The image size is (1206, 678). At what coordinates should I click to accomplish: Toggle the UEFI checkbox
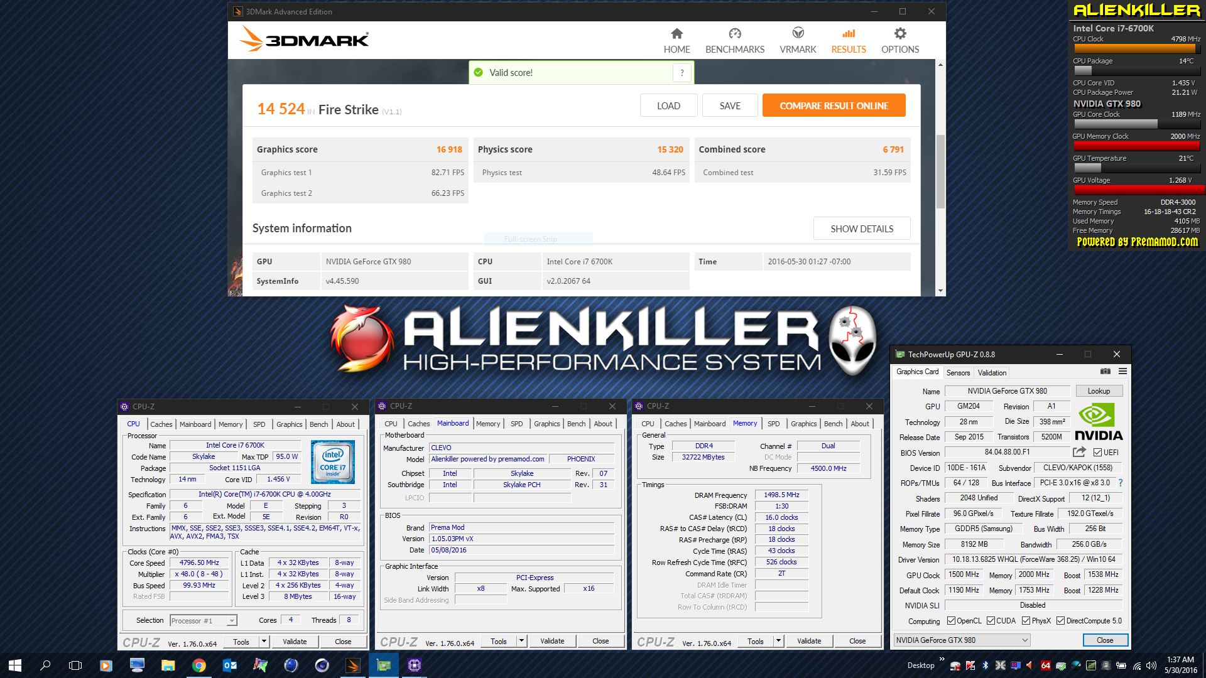[1097, 452]
